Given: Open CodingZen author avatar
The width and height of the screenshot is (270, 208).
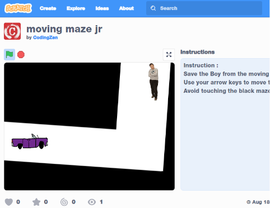Looking at the screenshot, I should pos(12,31).
